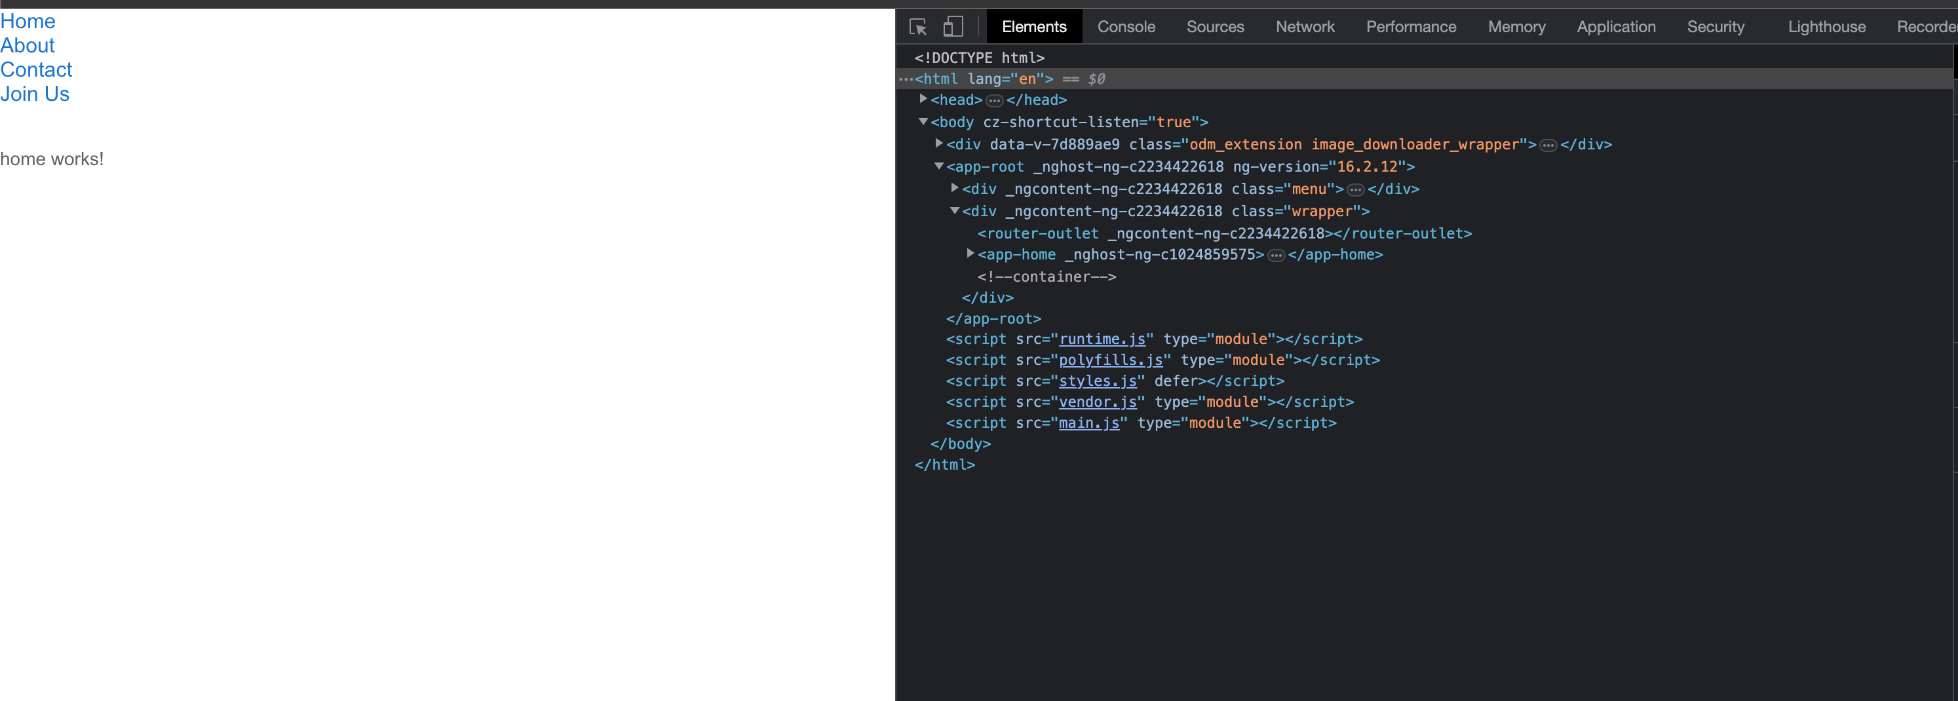Image resolution: width=1958 pixels, height=701 pixels.
Task: Switch to the Application tab
Action: click(x=1616, y=28)
